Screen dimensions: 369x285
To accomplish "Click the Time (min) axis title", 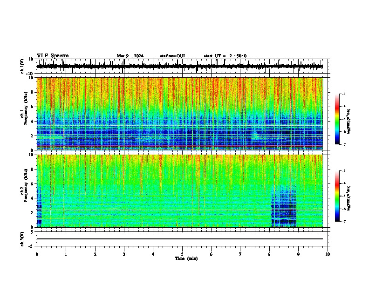I will (x=186, y=258).
